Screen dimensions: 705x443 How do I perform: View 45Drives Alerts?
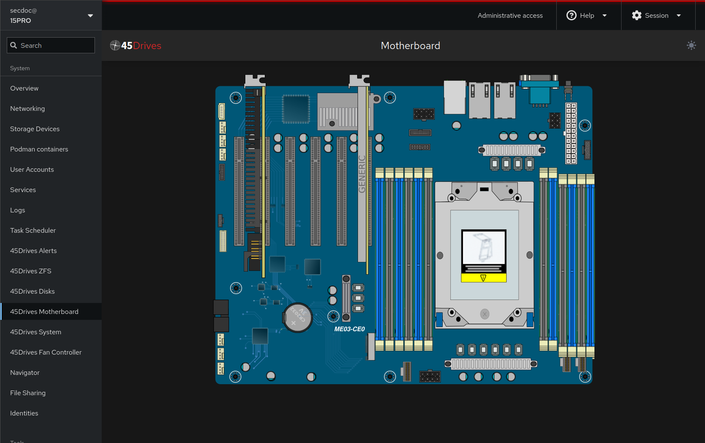click(51, 250)
